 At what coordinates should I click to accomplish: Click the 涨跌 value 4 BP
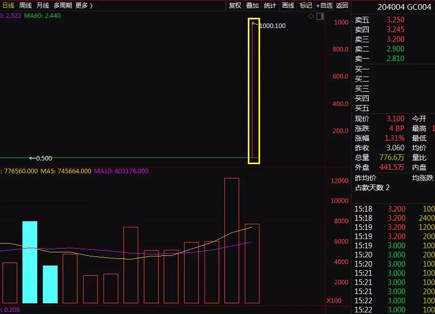[397, 128]
